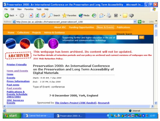The width and height of the screenshot is (160, 121).
Task: Click the blue circular image
Action: (11, 44)
